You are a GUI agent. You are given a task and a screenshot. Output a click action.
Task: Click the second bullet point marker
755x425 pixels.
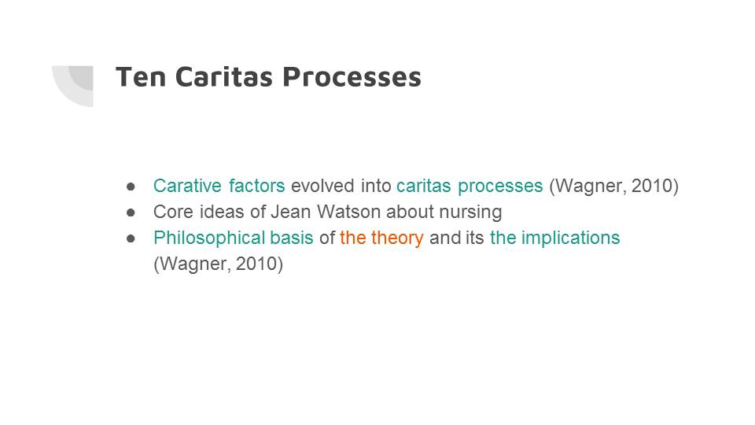tap(131, 213)
